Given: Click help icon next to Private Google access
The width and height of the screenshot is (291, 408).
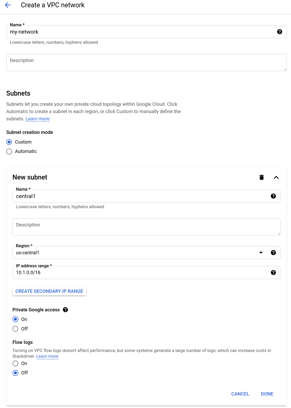Looking at the screenshot, I should pyautogui.click(x=66, y=310).
